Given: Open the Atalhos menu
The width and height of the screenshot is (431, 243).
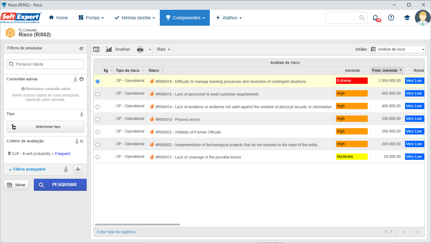Looking at the screenshot, I should tap(229, 18).
